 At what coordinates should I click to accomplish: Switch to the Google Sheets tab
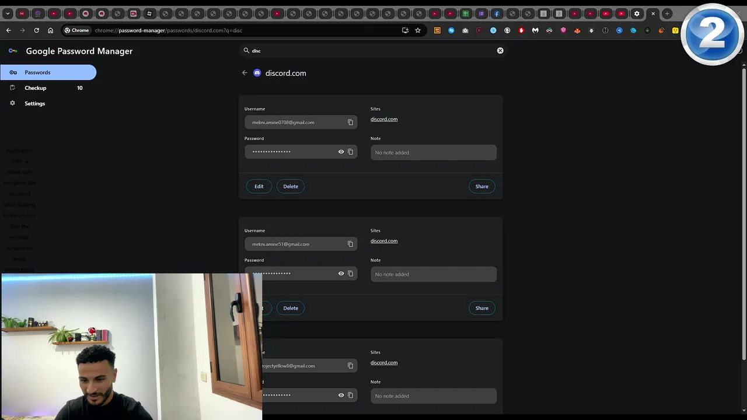[x=466, y=13]
